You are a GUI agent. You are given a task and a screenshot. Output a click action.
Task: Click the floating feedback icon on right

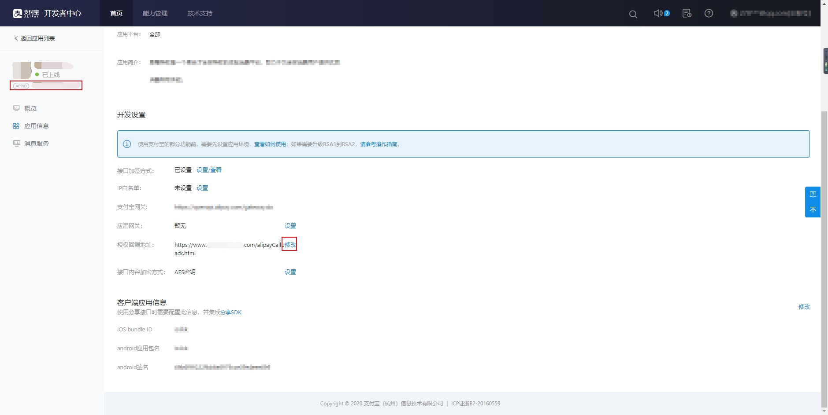click(813, 195)
